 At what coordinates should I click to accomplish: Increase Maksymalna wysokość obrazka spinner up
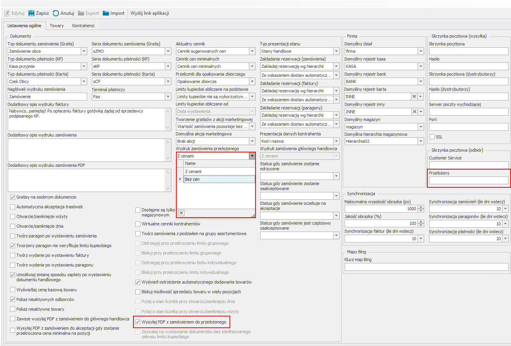point(421,207)
